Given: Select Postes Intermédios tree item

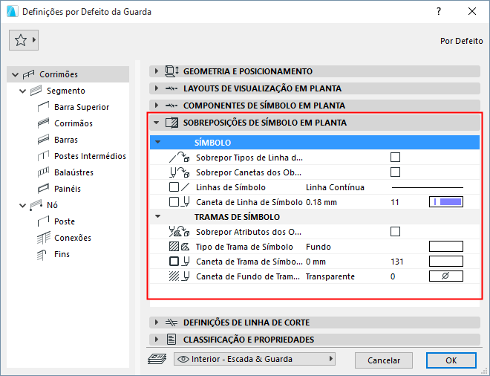Looking at the screenshot, I should click(x=90, y=156).
